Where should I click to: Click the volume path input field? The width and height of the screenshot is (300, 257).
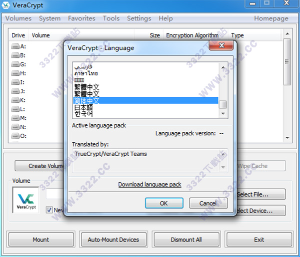55,194
